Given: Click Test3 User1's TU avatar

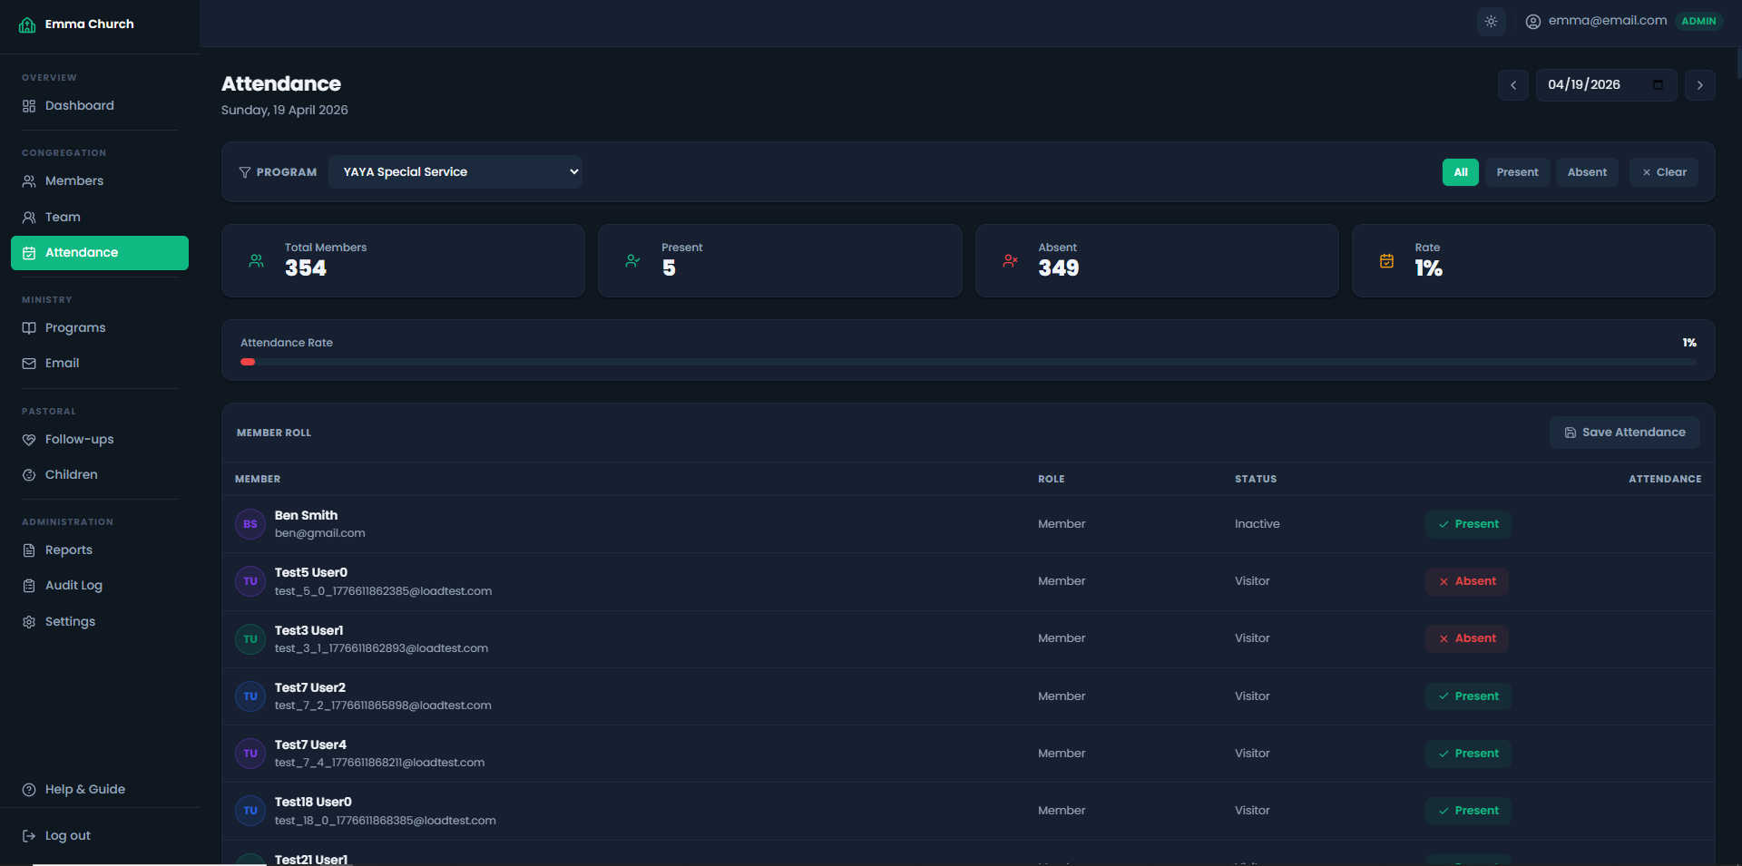Looking at the screenshot, I should (250, 639).
